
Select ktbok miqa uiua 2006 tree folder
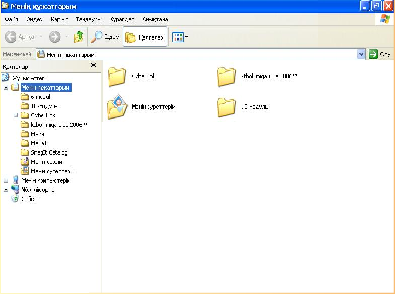point(59,125)
